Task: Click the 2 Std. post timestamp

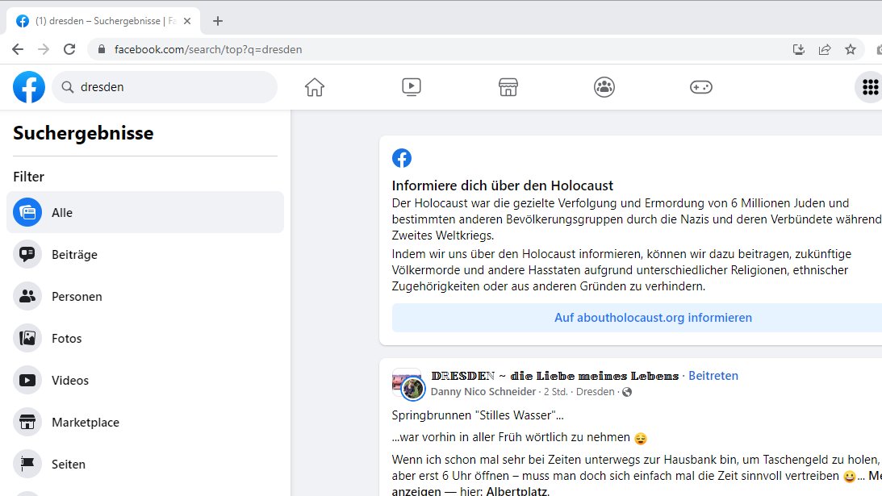Action: (x=556, y=391)
